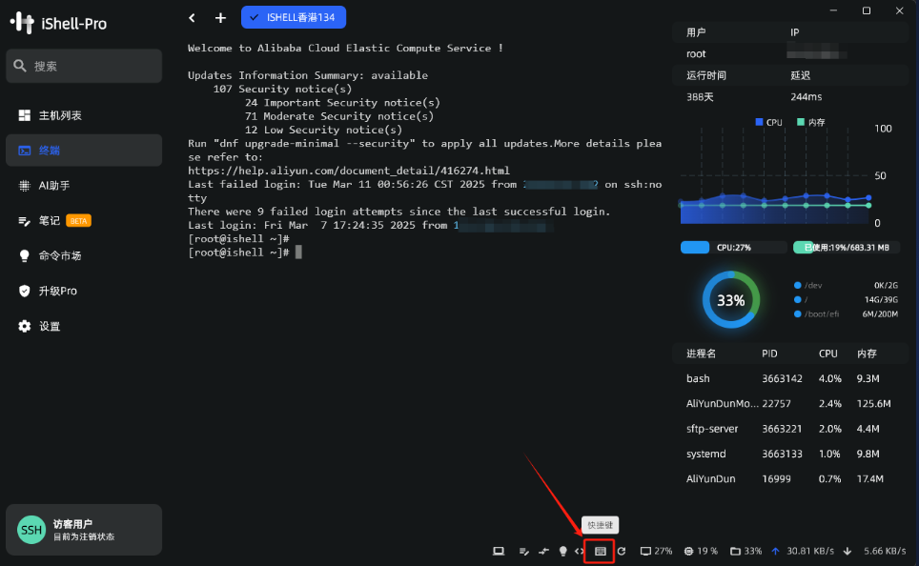Click the terminal prompt input line
This screenshot has width=919, height=566.
pos(245,253)
